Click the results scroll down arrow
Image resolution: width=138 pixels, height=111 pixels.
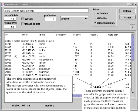(x=133, y=93)
